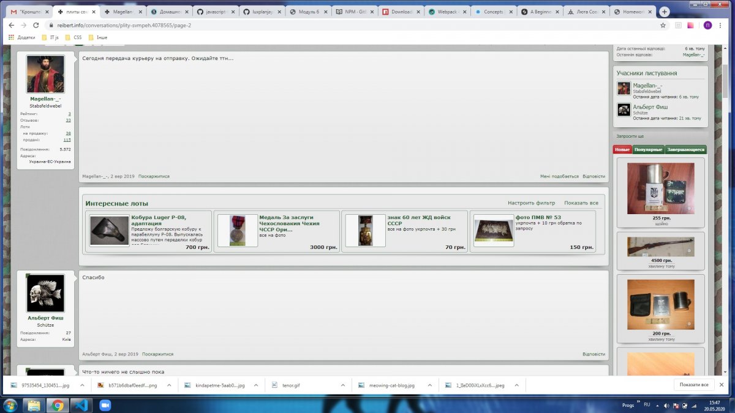Image resolution: width=735 pixels, height=413 pixels.
Task: Expand options for b571b6dbaf0eedf...png download
Action: (168, 385)
